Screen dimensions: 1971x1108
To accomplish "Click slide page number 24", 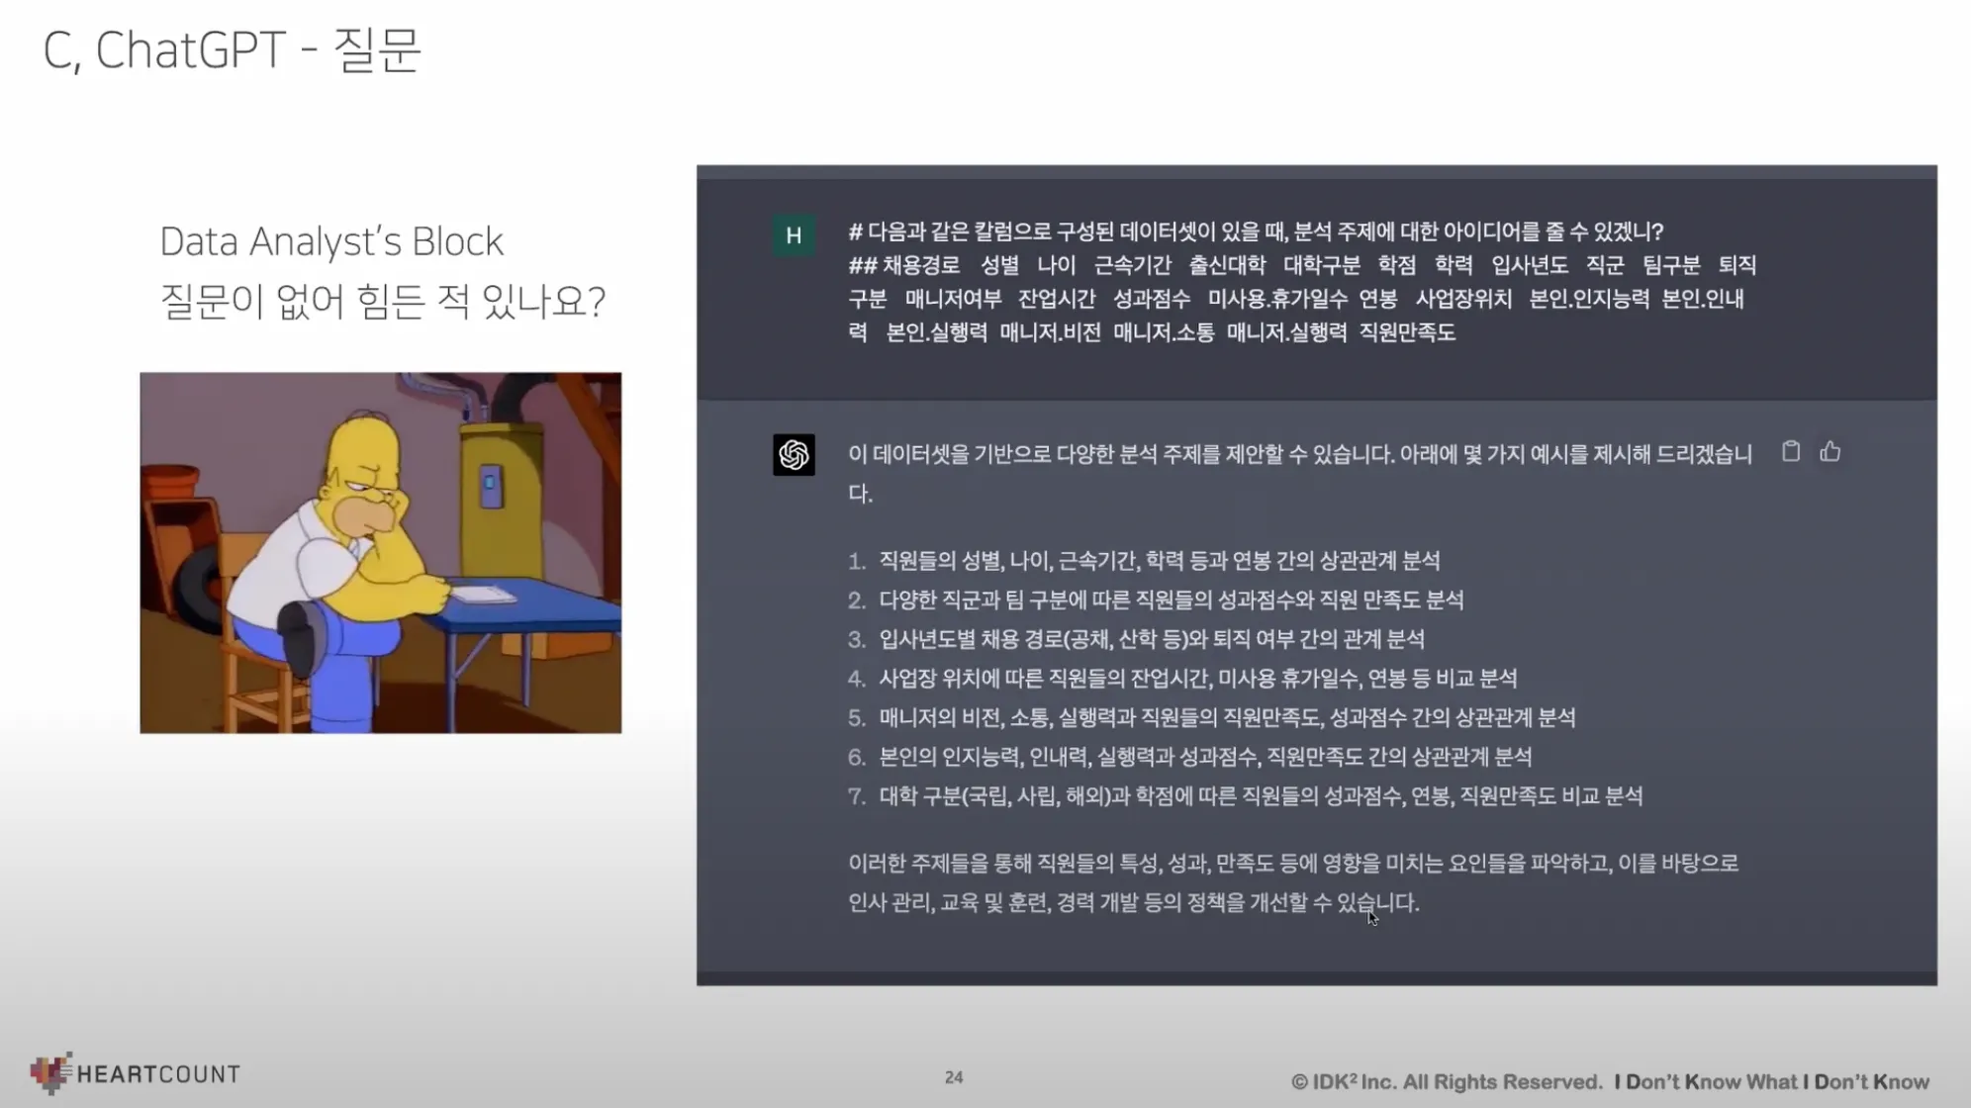I will 954,1077.
